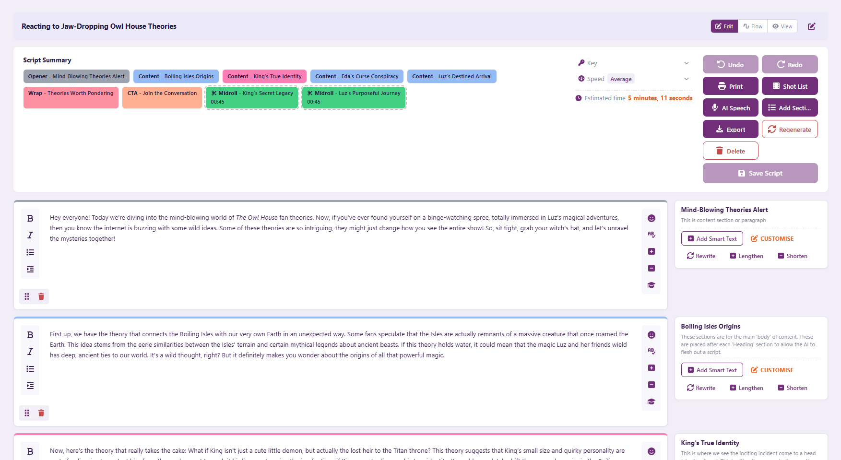Apply italic in the Boiling Isles Origins editor
The width and height of the screenshot is (841, 460).
click(30, 352)
